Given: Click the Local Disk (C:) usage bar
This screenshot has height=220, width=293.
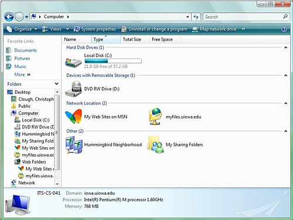Looking at the screenshot, I should [113, 61].
